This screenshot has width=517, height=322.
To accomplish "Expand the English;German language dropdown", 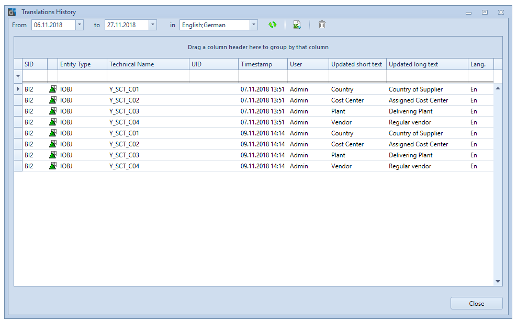I will pos(254,25).
